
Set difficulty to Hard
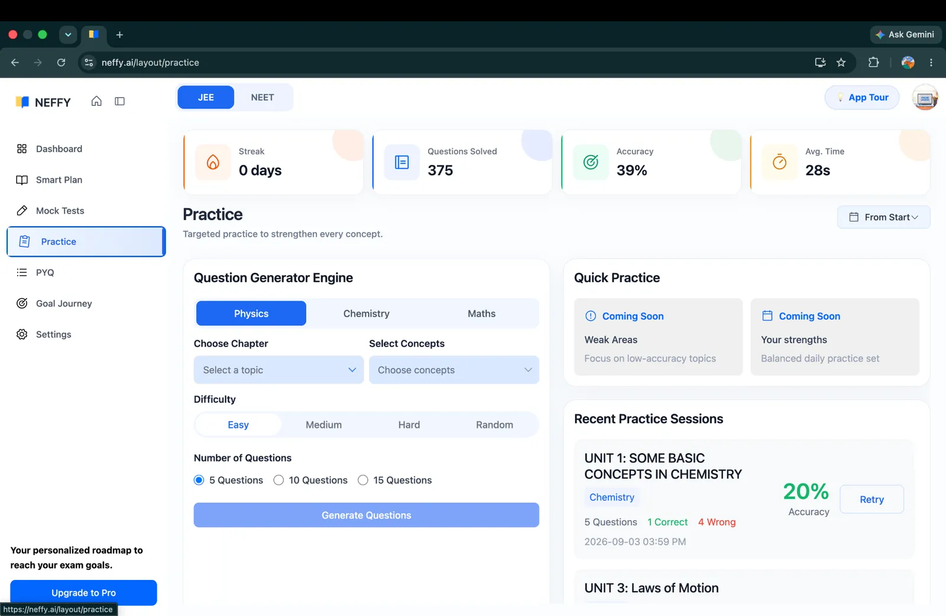pos(409,425)
